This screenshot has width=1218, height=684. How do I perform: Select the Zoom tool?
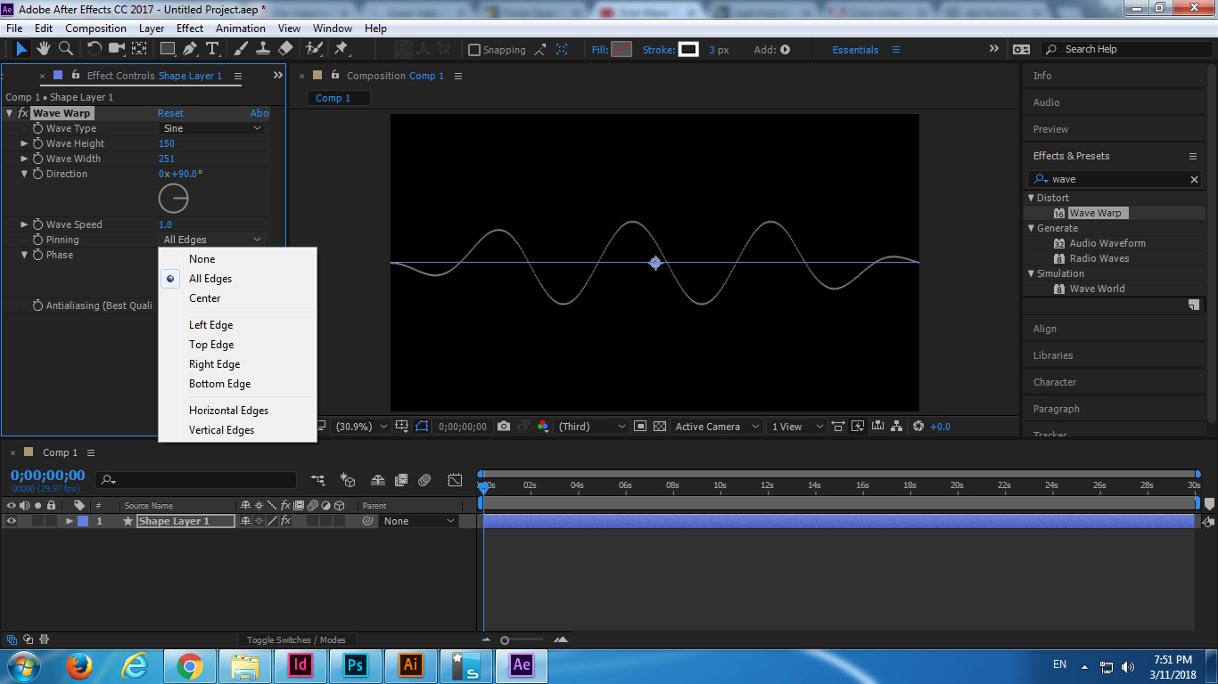point(64,49)
